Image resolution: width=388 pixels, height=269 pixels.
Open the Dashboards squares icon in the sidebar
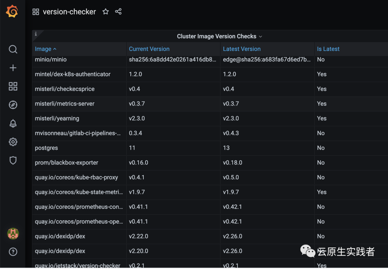coord(13,86)
